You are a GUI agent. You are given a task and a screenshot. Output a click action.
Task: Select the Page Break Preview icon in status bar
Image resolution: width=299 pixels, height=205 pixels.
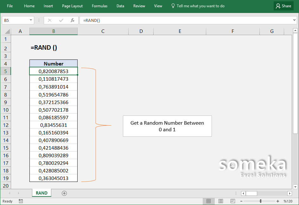pyautogui.click(x=232, y=201)
